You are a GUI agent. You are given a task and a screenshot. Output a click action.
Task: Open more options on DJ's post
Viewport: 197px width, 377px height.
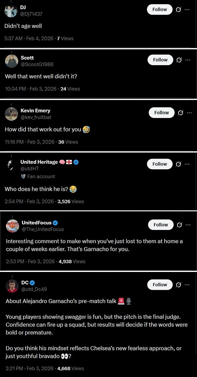click(x=187, y=10)
